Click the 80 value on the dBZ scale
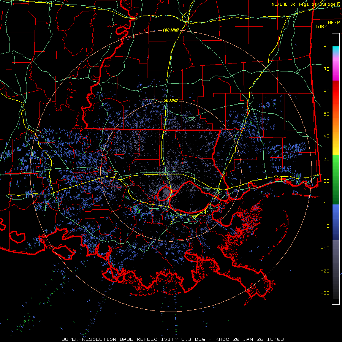The width and height of the screenshot is (342, 342). 326,47
